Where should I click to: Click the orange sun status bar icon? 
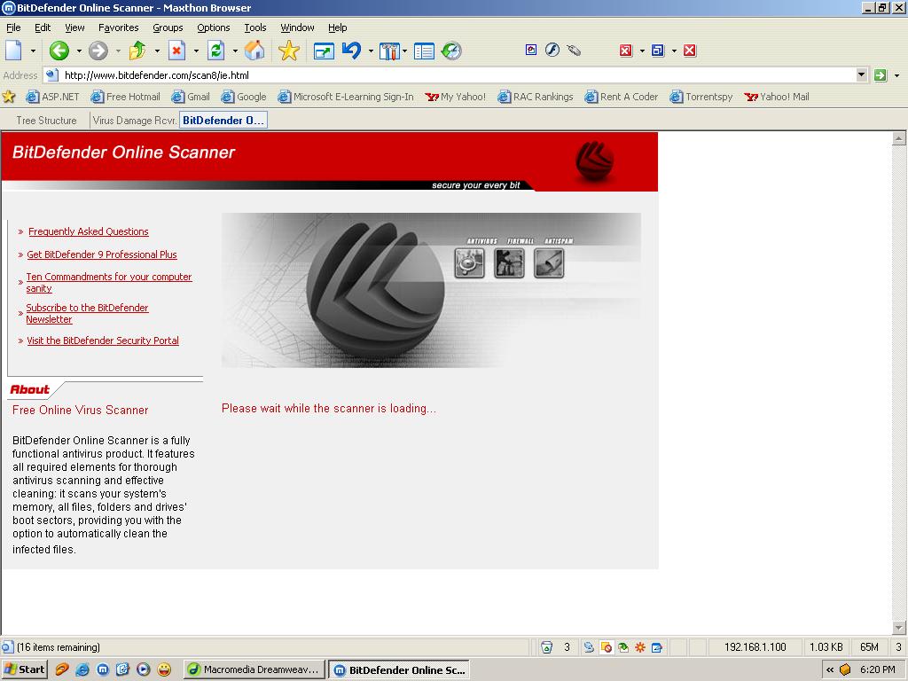(x=640, y=647)
